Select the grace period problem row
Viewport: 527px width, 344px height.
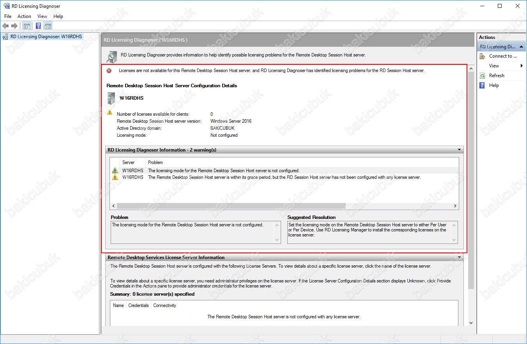click(284, 177)
